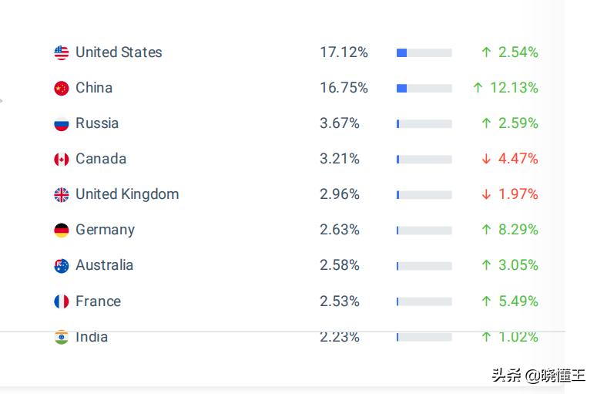The image size is (597, 394).
Task: Click the Germany flag icon
Action: click(62, 231)
